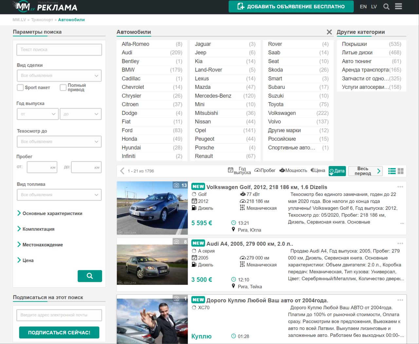Click Добавить объявление бесплатно button
This screenshot has width=419, height=344.
291,7
